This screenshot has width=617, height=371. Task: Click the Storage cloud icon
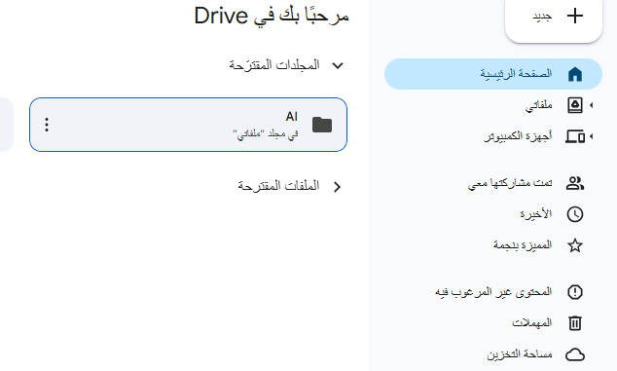(575, 354)
